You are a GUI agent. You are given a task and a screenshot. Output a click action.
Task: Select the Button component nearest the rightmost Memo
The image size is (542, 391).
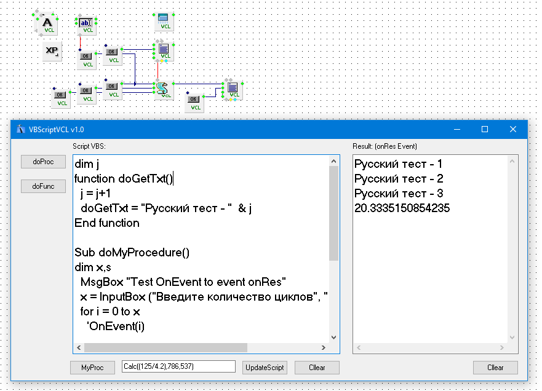(194, 102)
